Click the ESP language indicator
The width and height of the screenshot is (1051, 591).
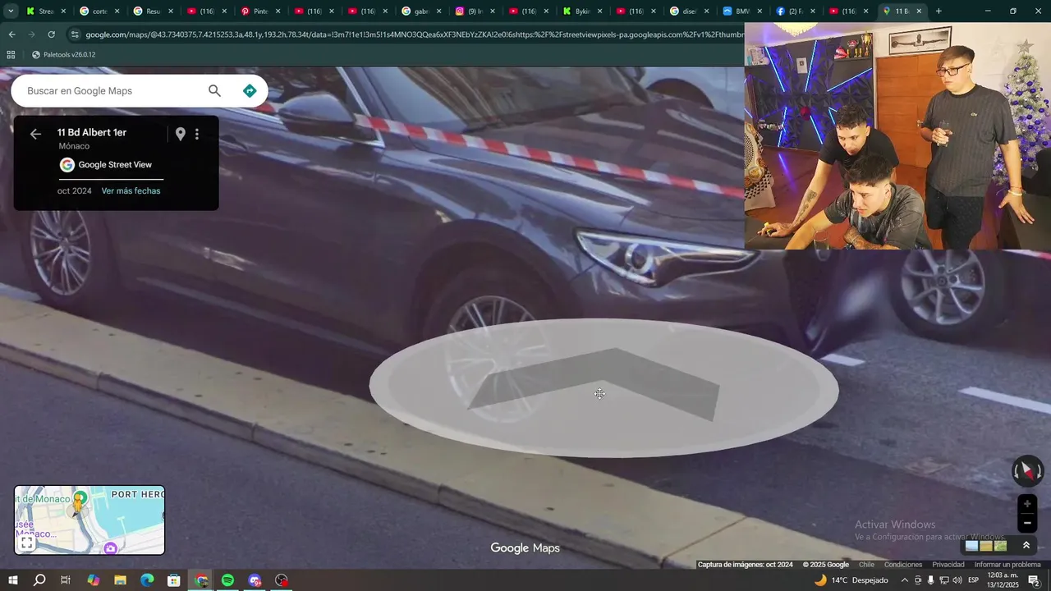pyautogui.click(x=973, y=580)
